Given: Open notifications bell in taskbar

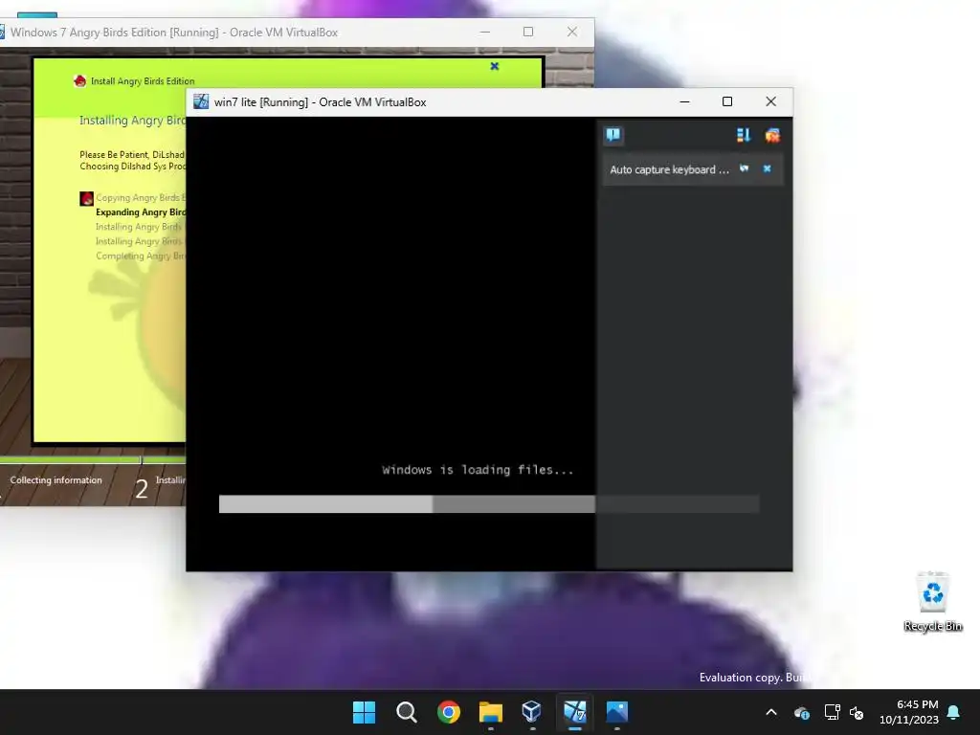Looking at the screenshot, I should [953, 712].
